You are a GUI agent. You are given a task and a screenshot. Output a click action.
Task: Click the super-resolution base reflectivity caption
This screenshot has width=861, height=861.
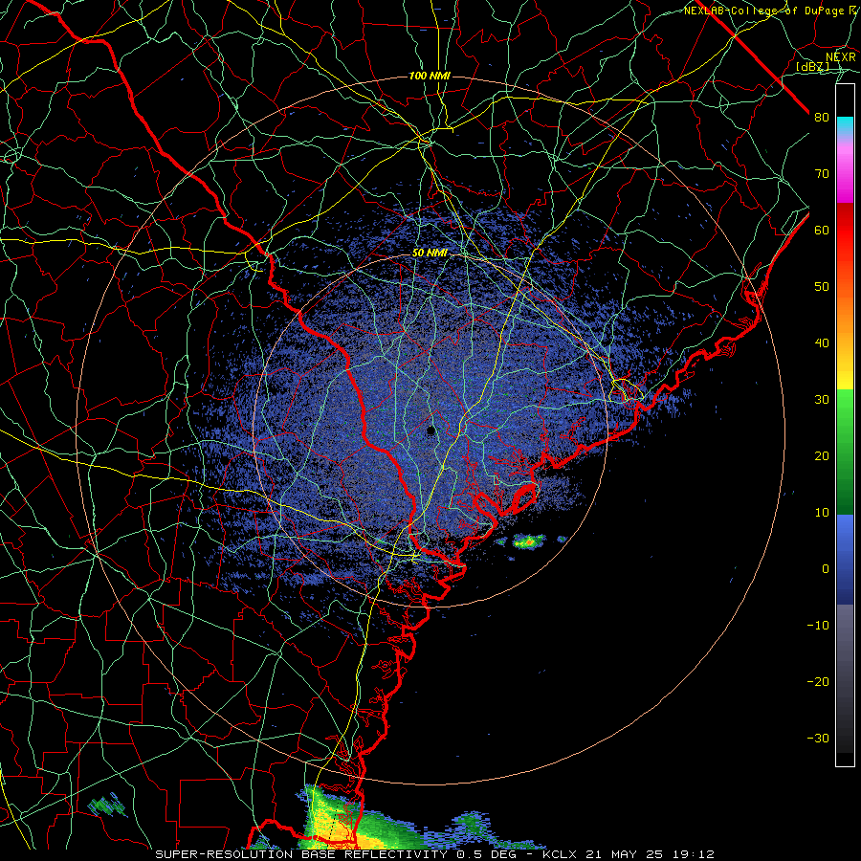pos(435,854)
